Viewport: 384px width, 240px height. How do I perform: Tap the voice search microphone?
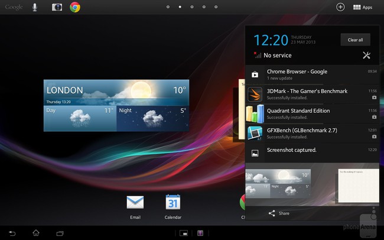(35, 7)
